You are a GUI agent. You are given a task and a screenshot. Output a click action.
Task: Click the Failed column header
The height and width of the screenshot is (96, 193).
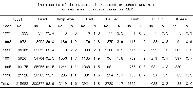tap(112, 19)
